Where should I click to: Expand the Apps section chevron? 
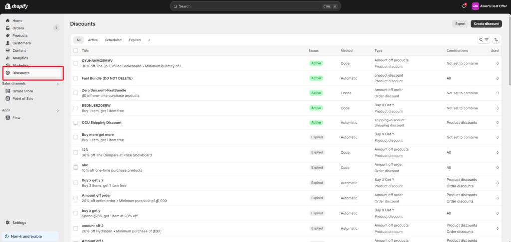tap(58, 110)
